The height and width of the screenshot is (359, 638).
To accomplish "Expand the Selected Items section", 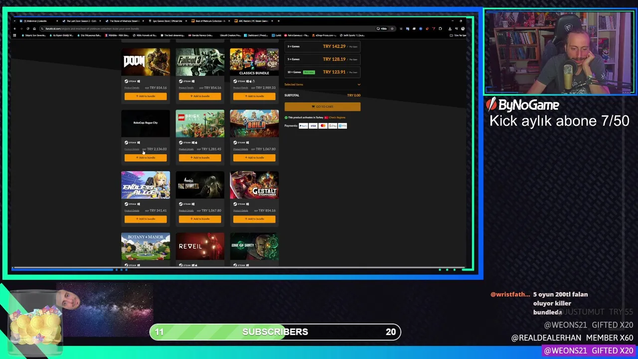I will (322, 84).
